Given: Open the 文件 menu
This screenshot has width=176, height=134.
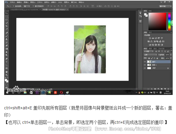Looking at the screenshot, I should (12, 2).
